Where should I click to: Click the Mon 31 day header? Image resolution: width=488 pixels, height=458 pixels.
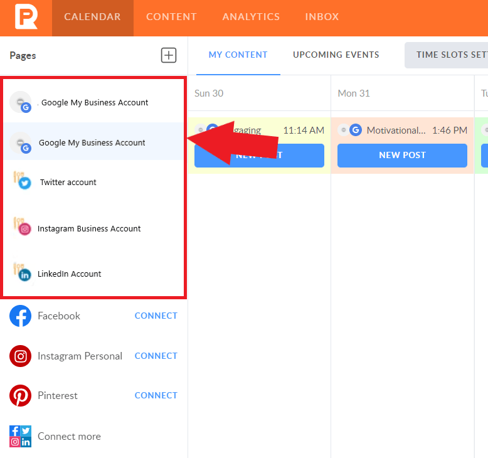[354, 93]
